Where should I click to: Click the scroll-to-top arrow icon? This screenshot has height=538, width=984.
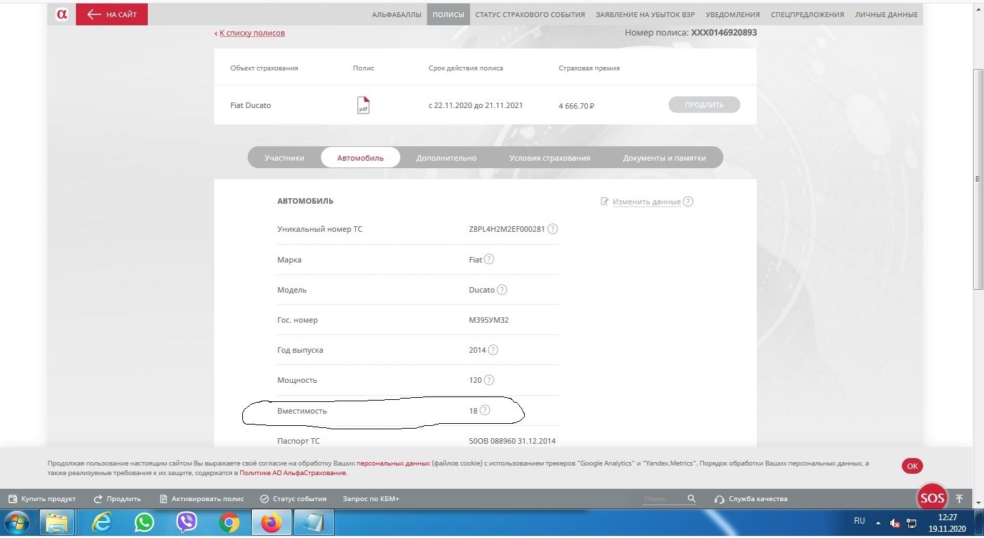point(959,499)
